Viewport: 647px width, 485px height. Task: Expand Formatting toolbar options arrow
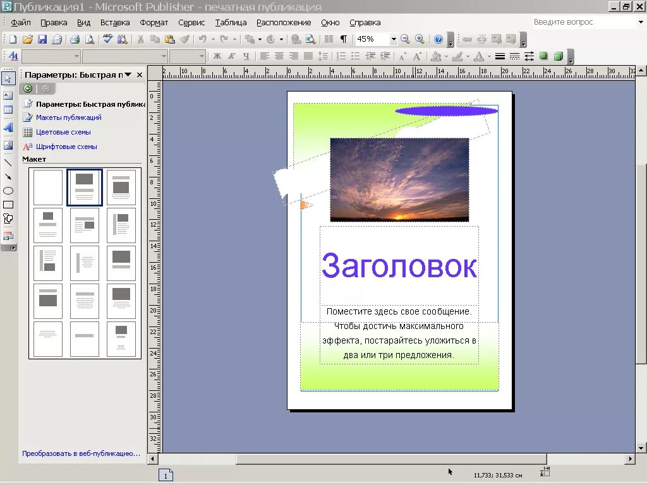[571, 57]
